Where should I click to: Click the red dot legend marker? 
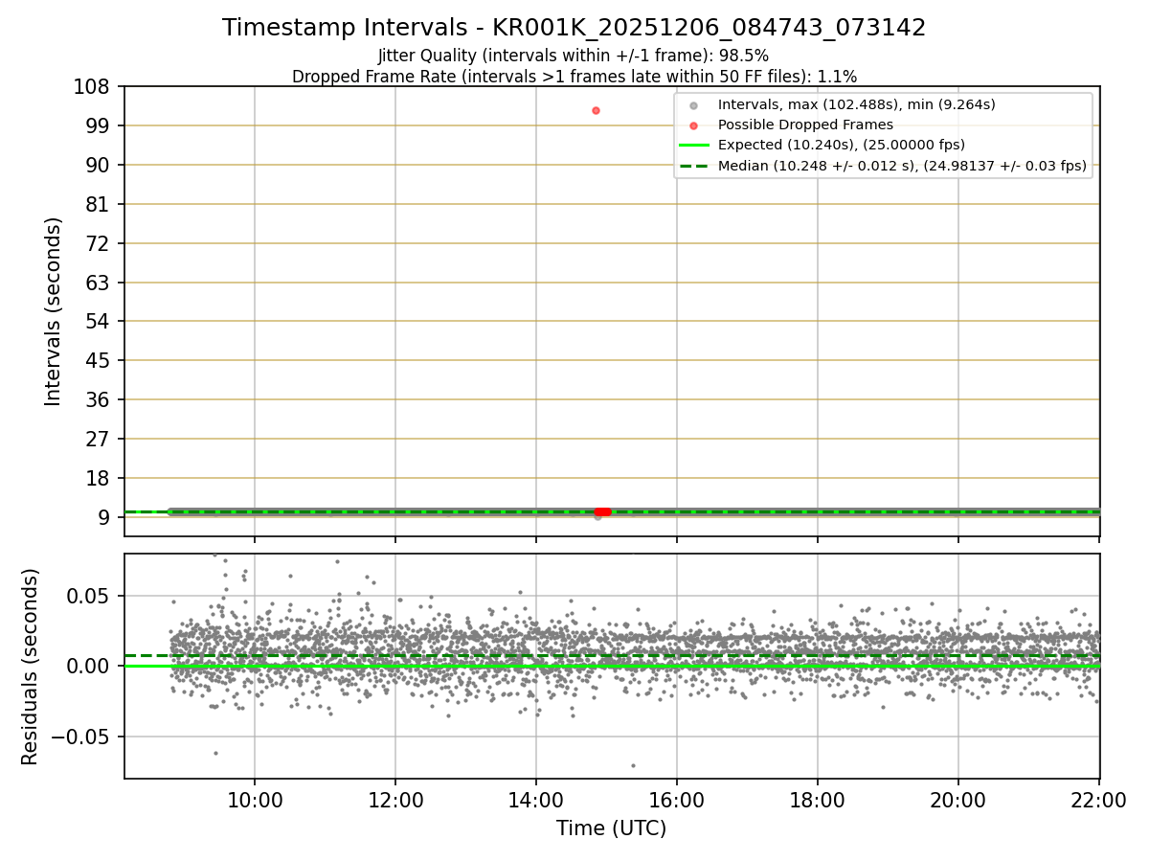tap(693, 125)
